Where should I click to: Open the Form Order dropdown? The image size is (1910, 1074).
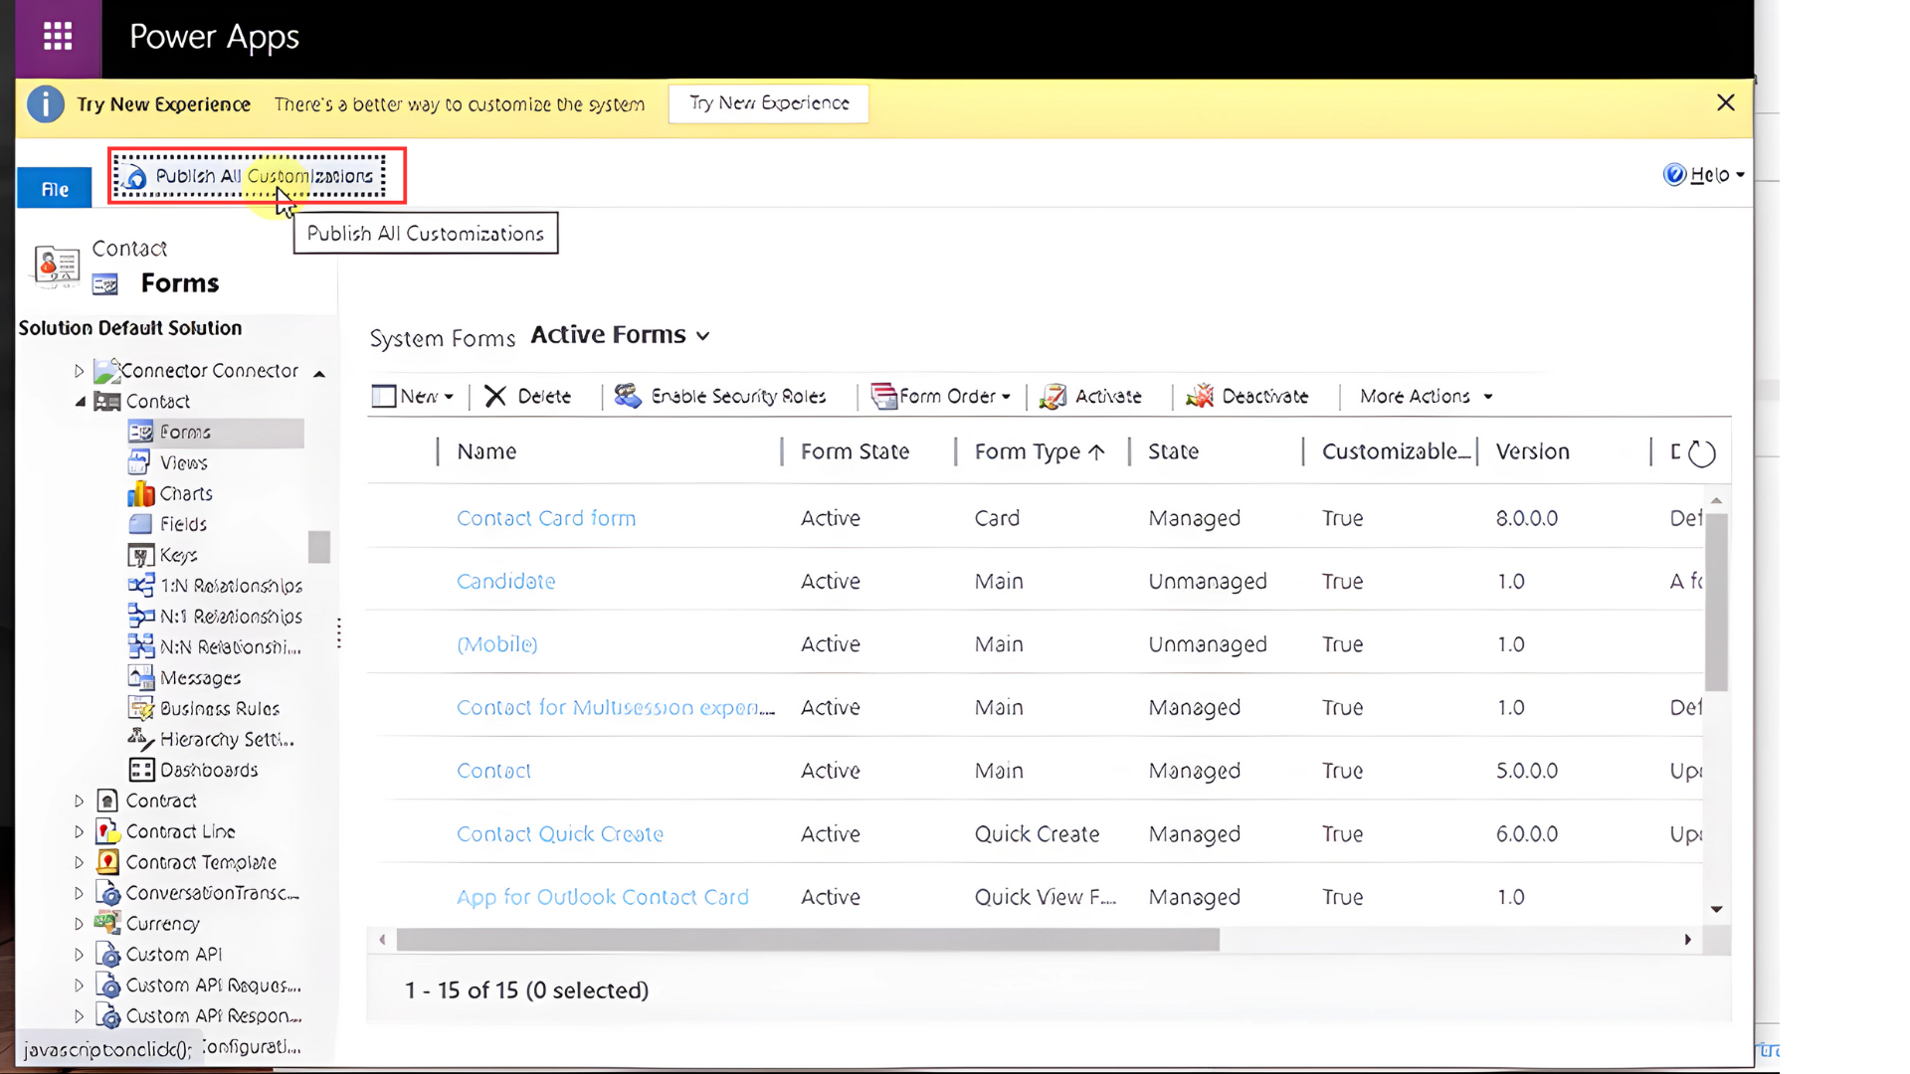(x=941, y=396)
